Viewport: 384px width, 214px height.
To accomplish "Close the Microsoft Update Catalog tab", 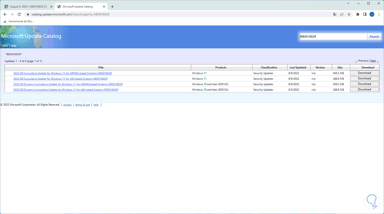I will 105,6.
